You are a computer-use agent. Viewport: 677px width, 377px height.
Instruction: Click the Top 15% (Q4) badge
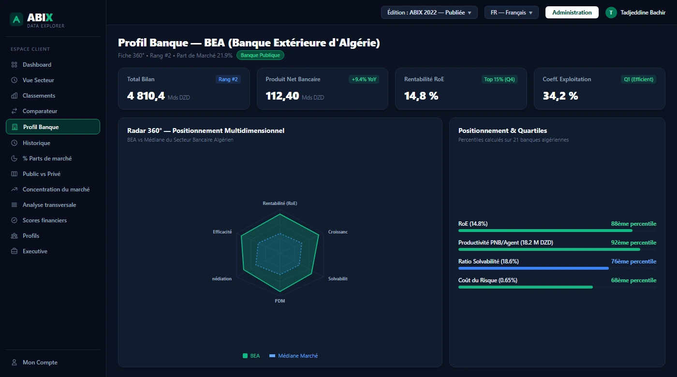click(x=500, y=79)
